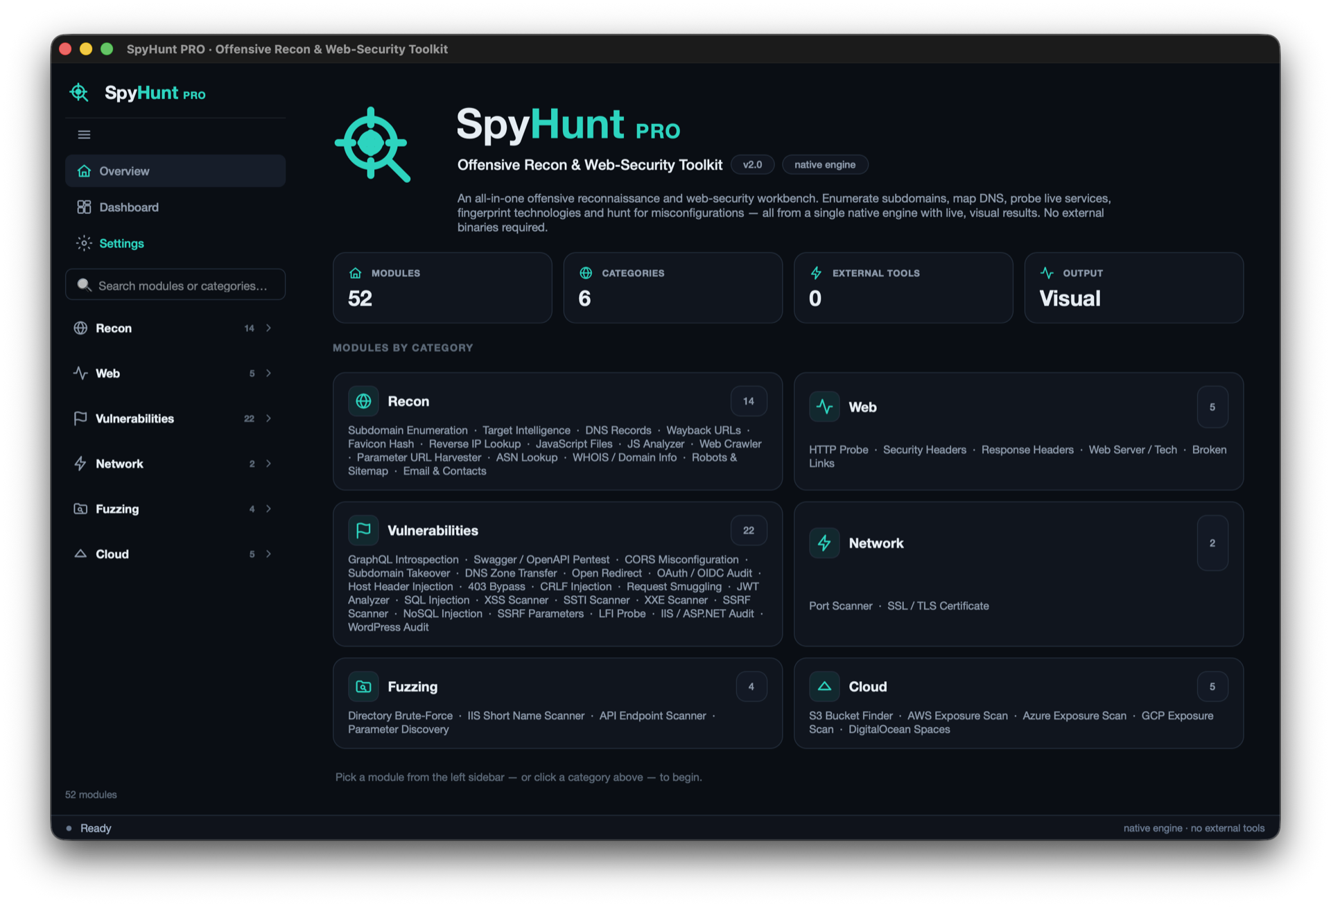Click the Network card lightning icon

(824, 543)
